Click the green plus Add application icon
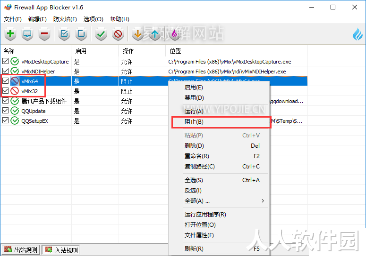 (x=10, y=34)
